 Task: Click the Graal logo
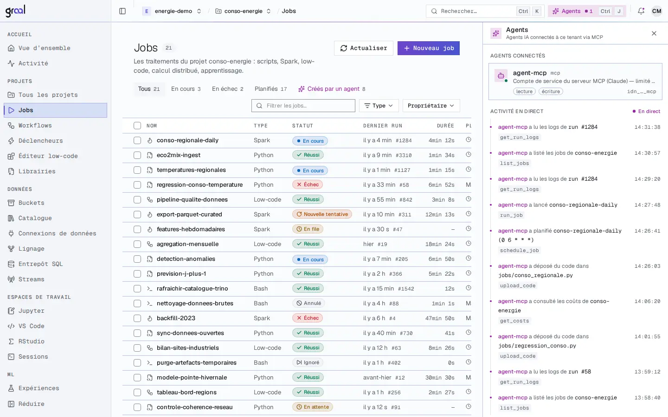[x=15, y=11]
